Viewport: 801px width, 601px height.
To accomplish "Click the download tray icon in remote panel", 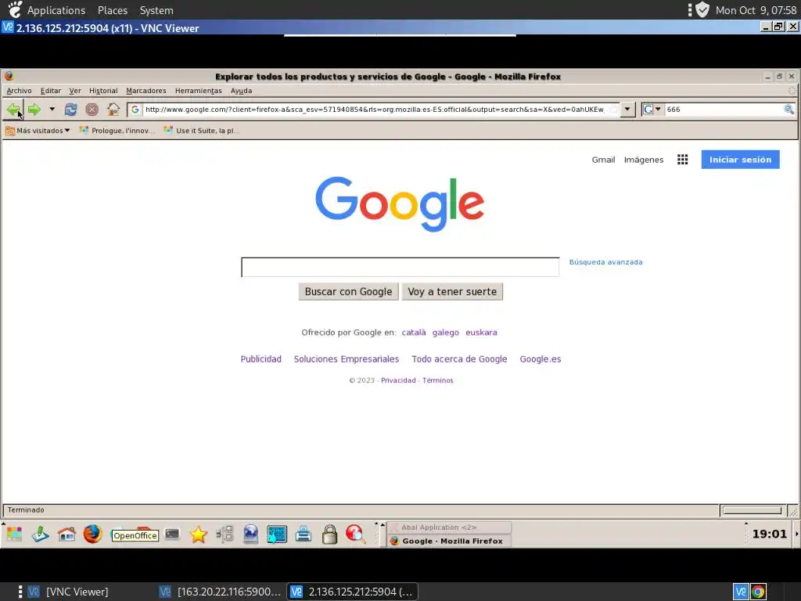I will click(41, 534).
